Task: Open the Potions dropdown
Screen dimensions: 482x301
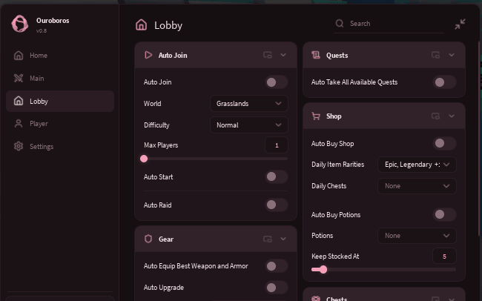Action: 417,236
